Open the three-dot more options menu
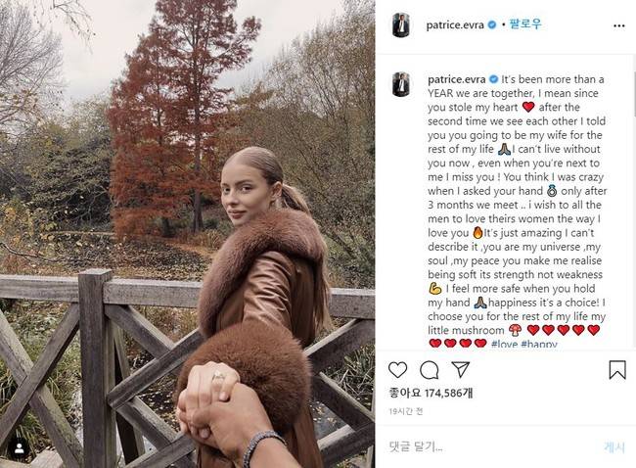 [616, 24]
